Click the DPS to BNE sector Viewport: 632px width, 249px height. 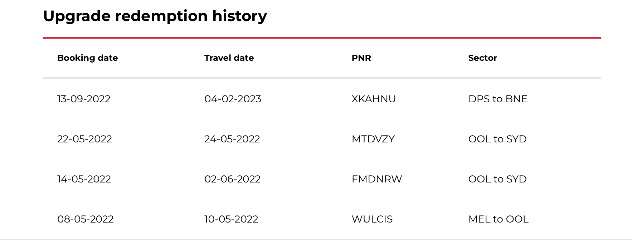[498, 99]
